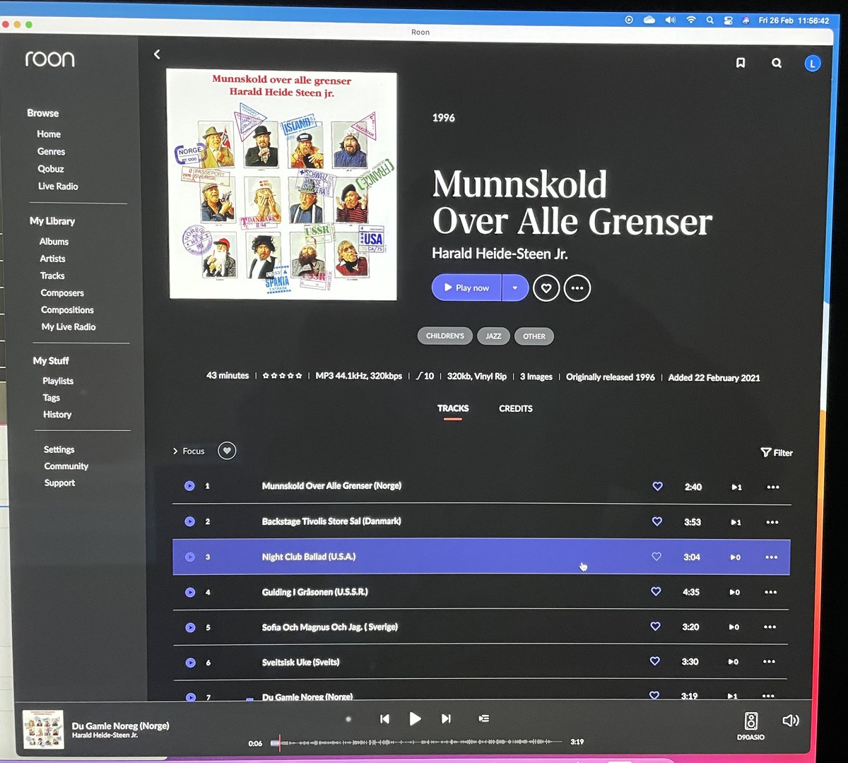
Task: Open Genres in sidebar
Action: click(x=51, y=152)
